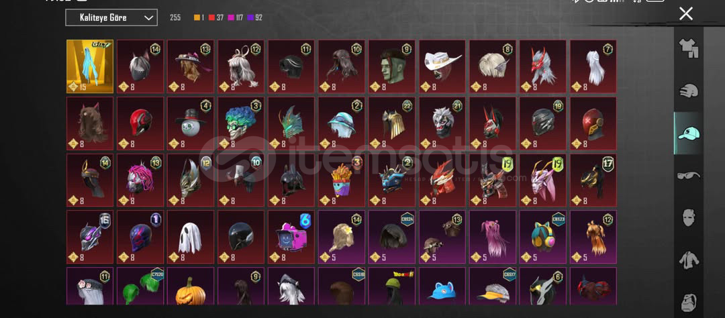The image size is (725, 318).
Task: Select the face mask category icon
Action: point(689,217)
